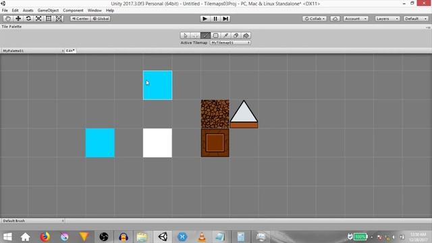This screenshot has height=243, width=432.
Task: Select the Flood Fill bucket tool
Action: [246, 36]
